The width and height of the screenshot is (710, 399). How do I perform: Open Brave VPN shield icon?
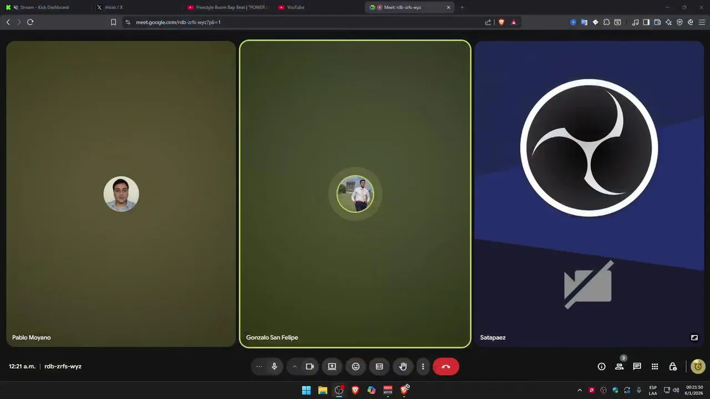pyautogui.click(x=679, y=22)
